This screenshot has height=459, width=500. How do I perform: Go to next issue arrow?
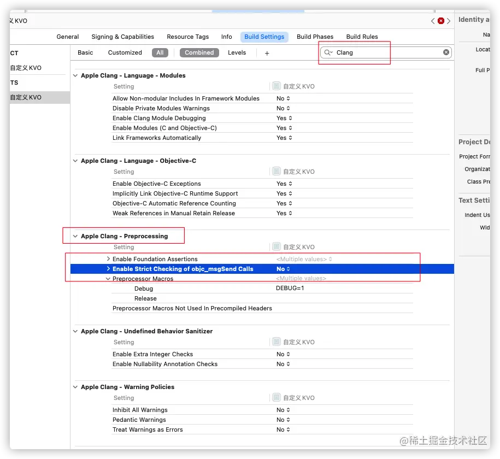[x=449, y=21]
